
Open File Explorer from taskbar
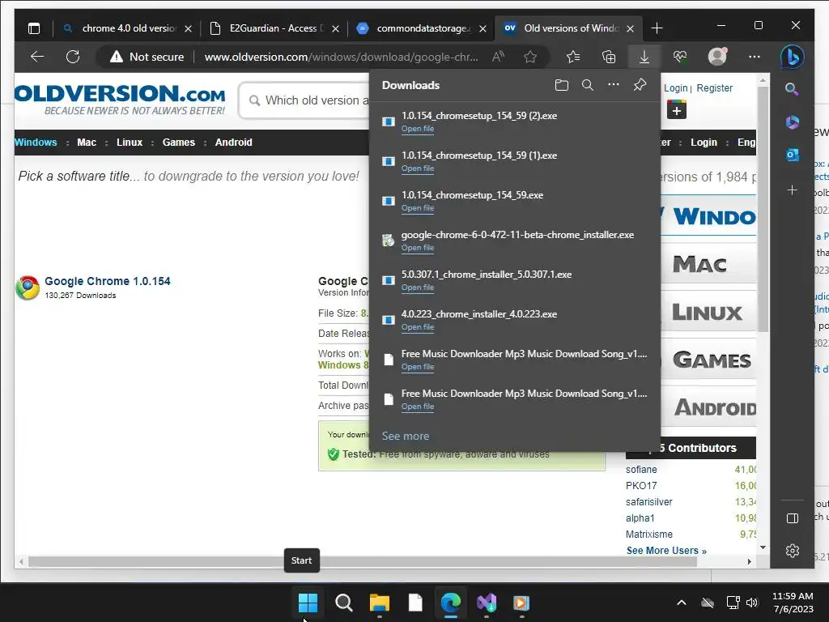click(x=380, y=603)
